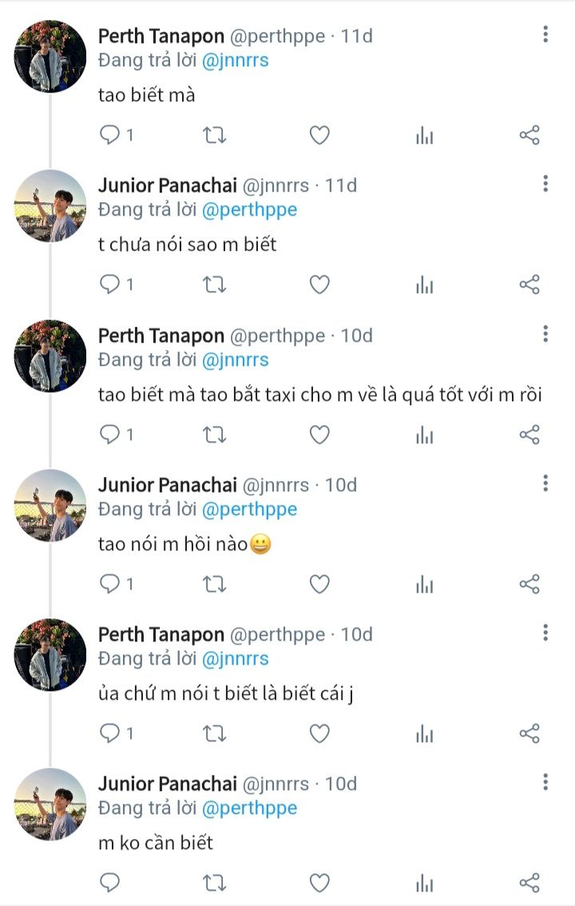Open Junior Panachai's profile name on second tweet
This screenshot has height=906, width=575.
(x=168, y=185)
